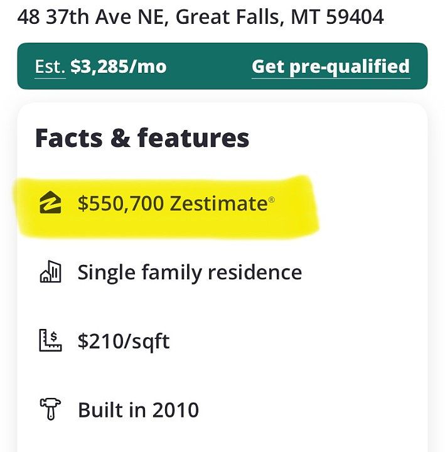
Task: Open the underlined "Est." payment link
Action: coord(50,67)
